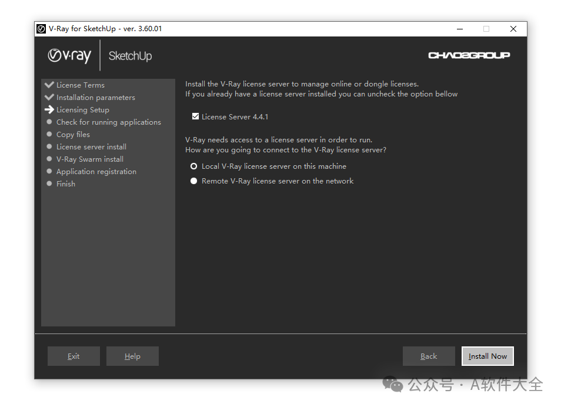Click the License Terms step

[x=81, y=85]
